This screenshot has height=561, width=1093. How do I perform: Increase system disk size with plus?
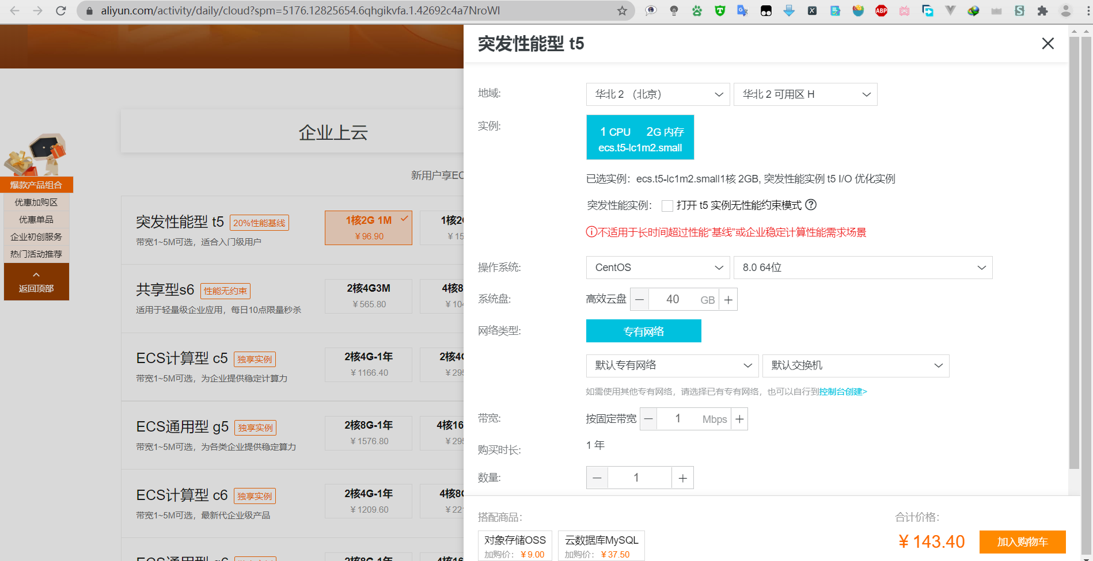coord(728,299)
